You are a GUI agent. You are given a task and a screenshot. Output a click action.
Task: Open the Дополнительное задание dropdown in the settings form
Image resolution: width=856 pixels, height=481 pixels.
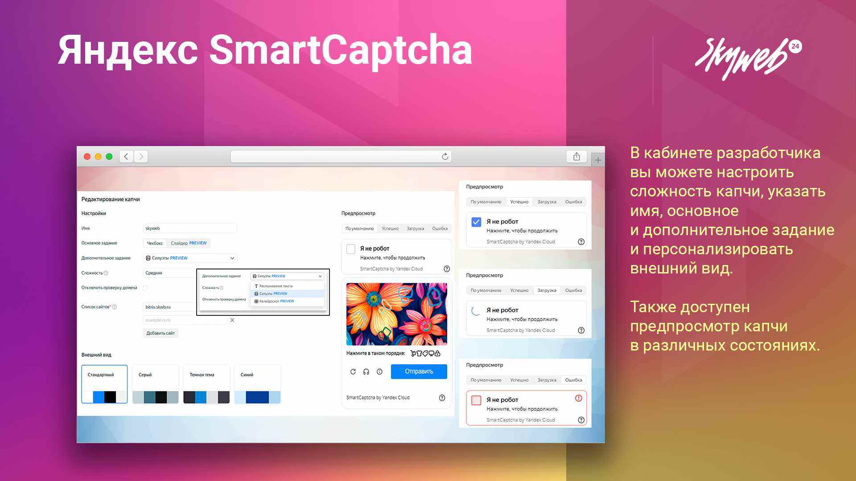coord(190,258)
